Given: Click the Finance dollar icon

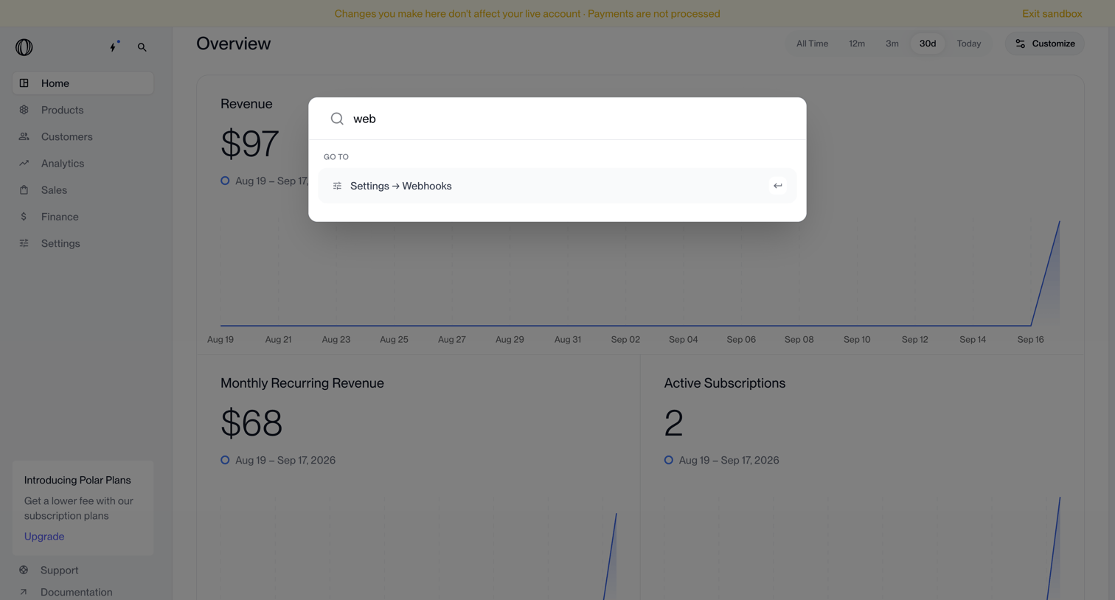Looking at the screenshot, I should tap(24, 217).
